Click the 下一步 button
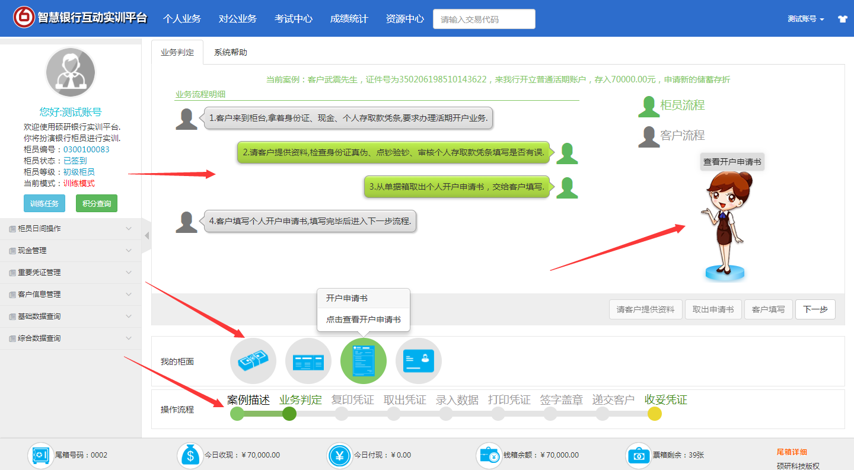The image size is (854, 470). click(x=815, y=309)
